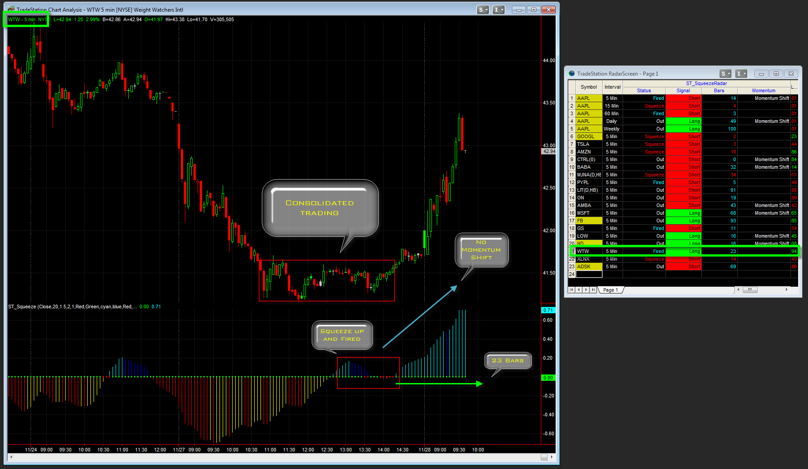This screenshot has width=808, height=469.
Task: Select the MSFT symbol cell
Action: pyautogui.click(x=589, y=213)
